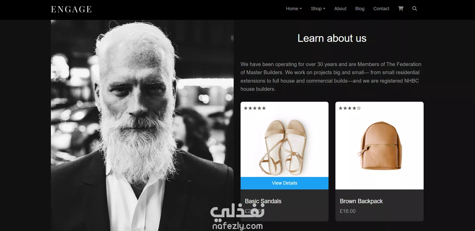475x231 pixels.
Task: Open the Contact page
Action: click(381, 9)
